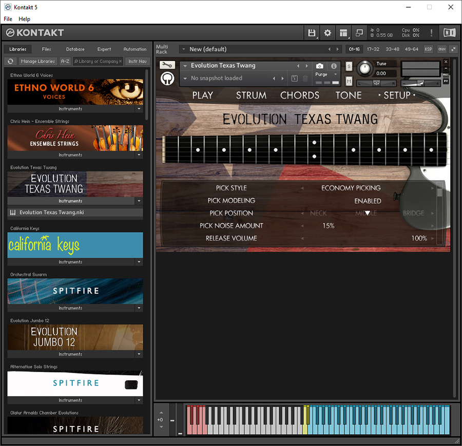The height and width of the screenshot is (446, 462).
Task: Click the Native Instruments NI logo button
Action: [450, 33]
